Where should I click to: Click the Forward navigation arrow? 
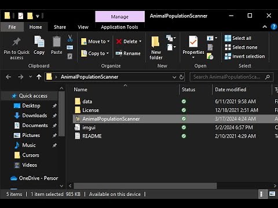pos(20,77)
